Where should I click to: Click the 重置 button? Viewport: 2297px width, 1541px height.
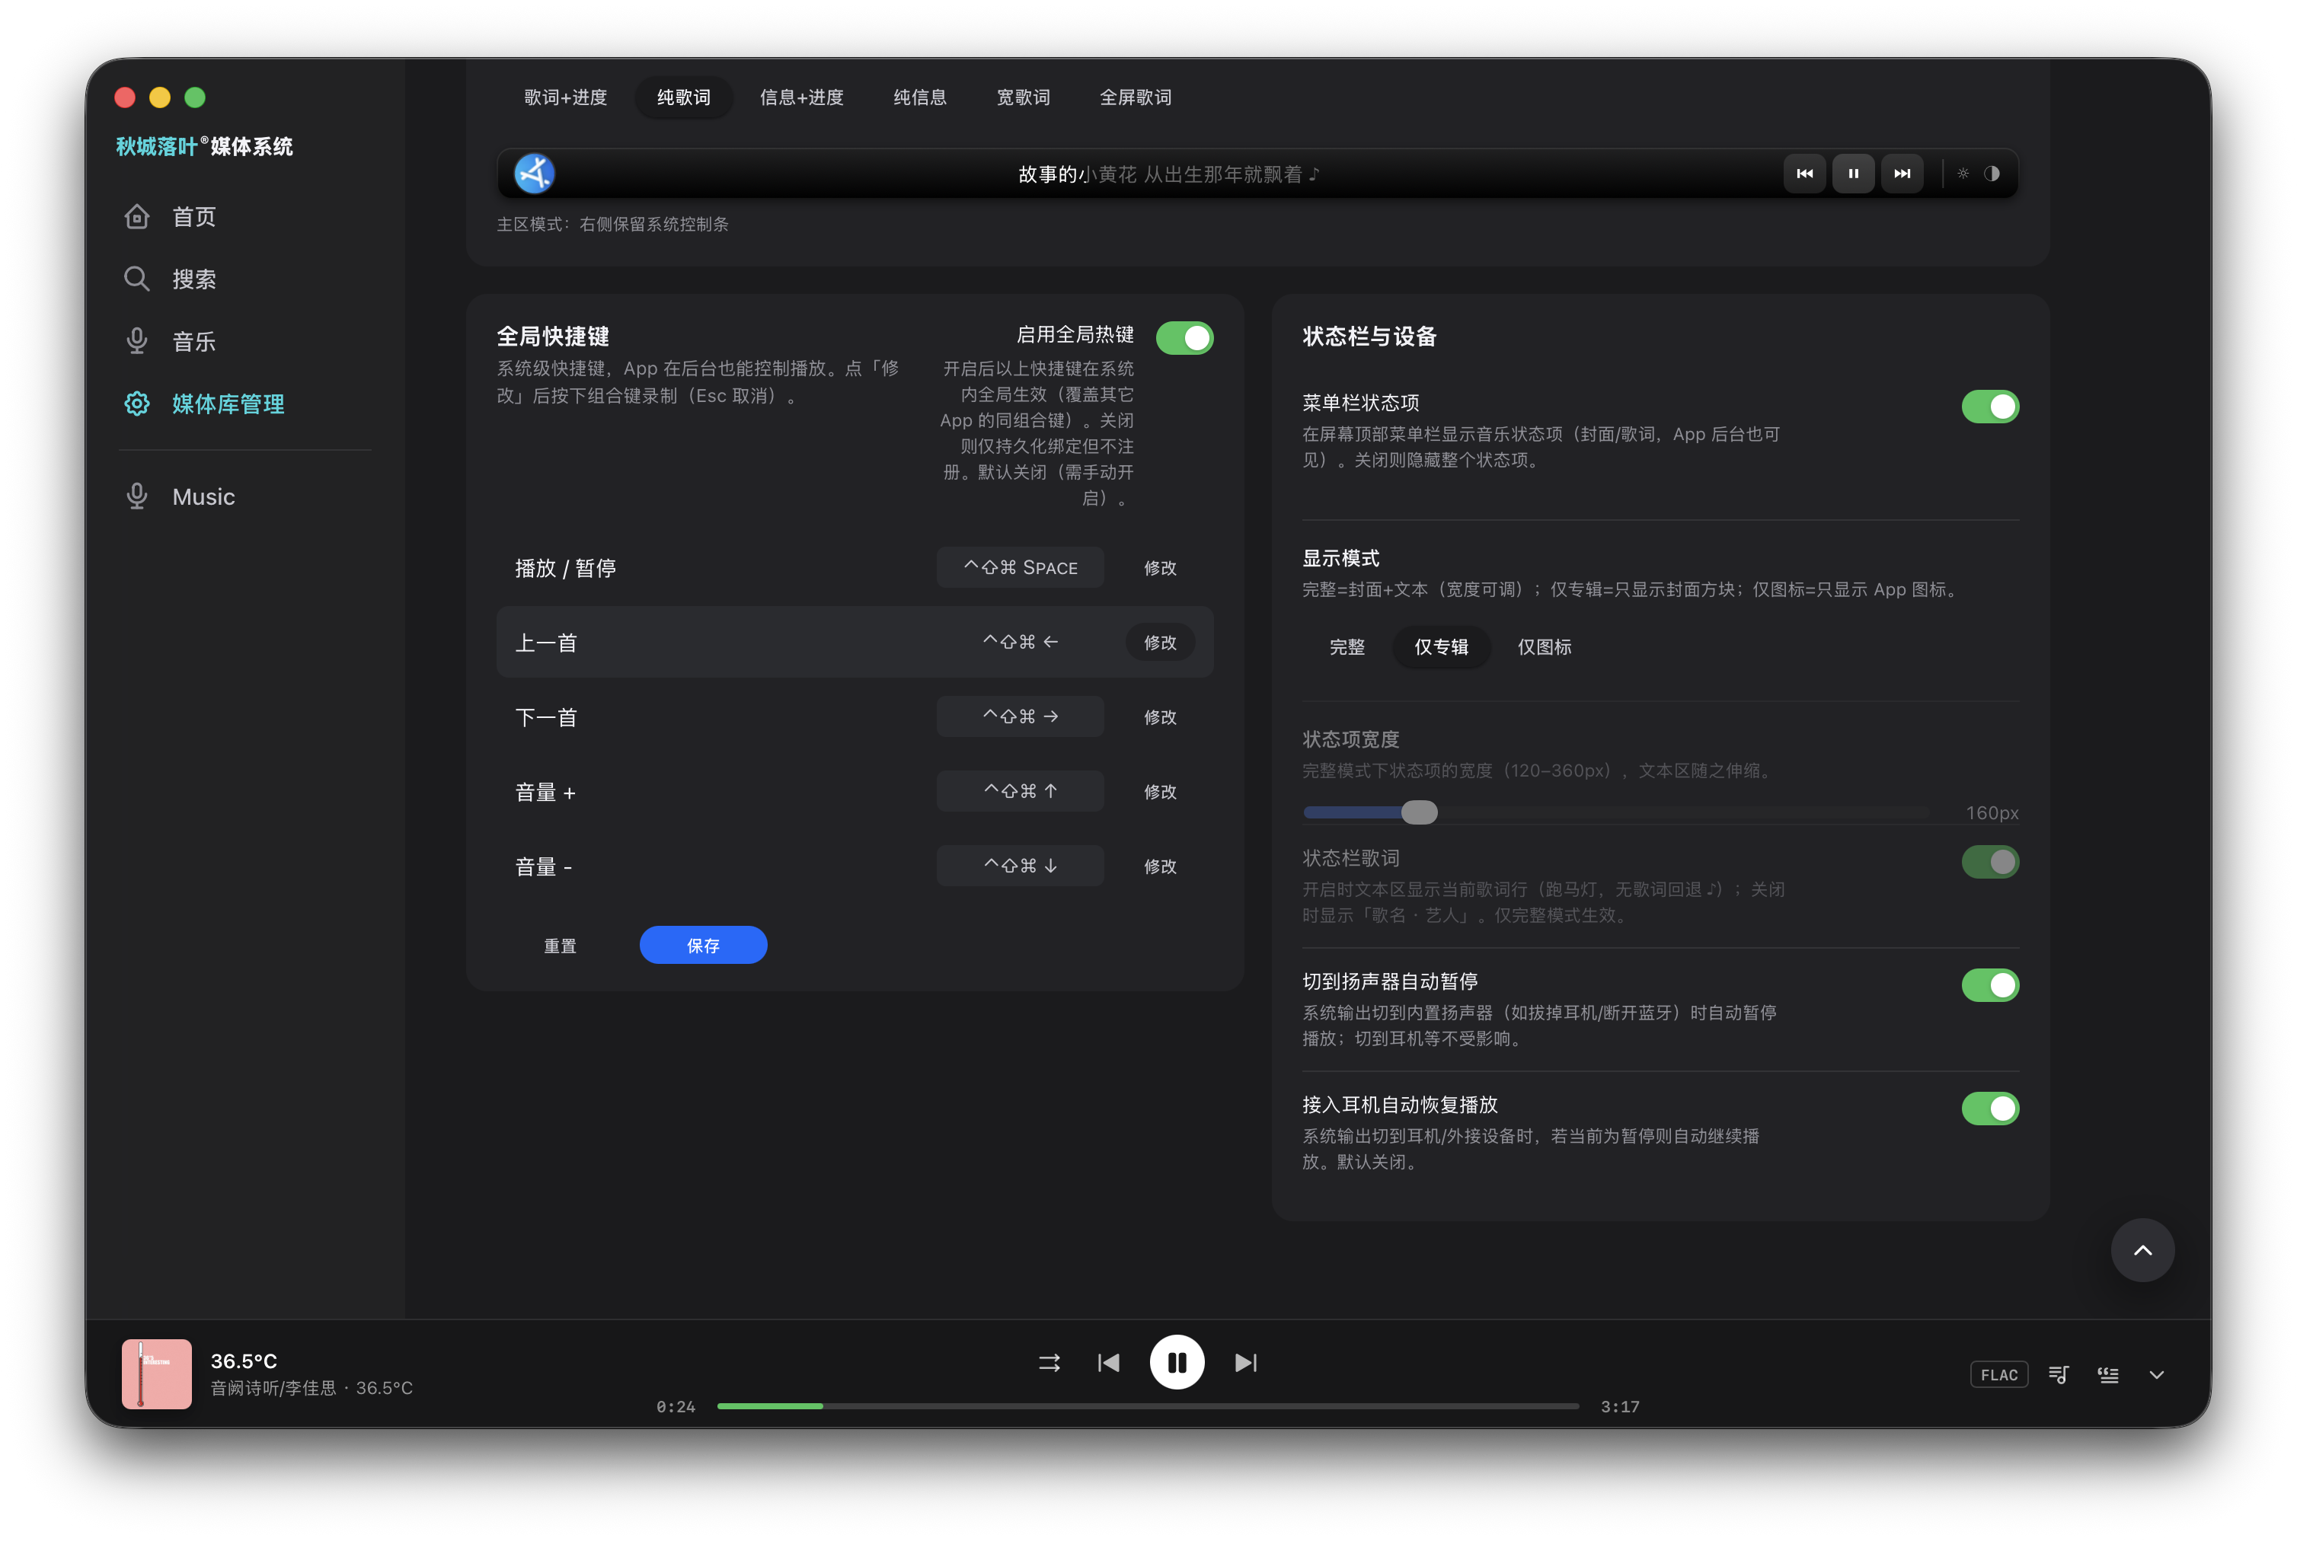tap(561, 946)
